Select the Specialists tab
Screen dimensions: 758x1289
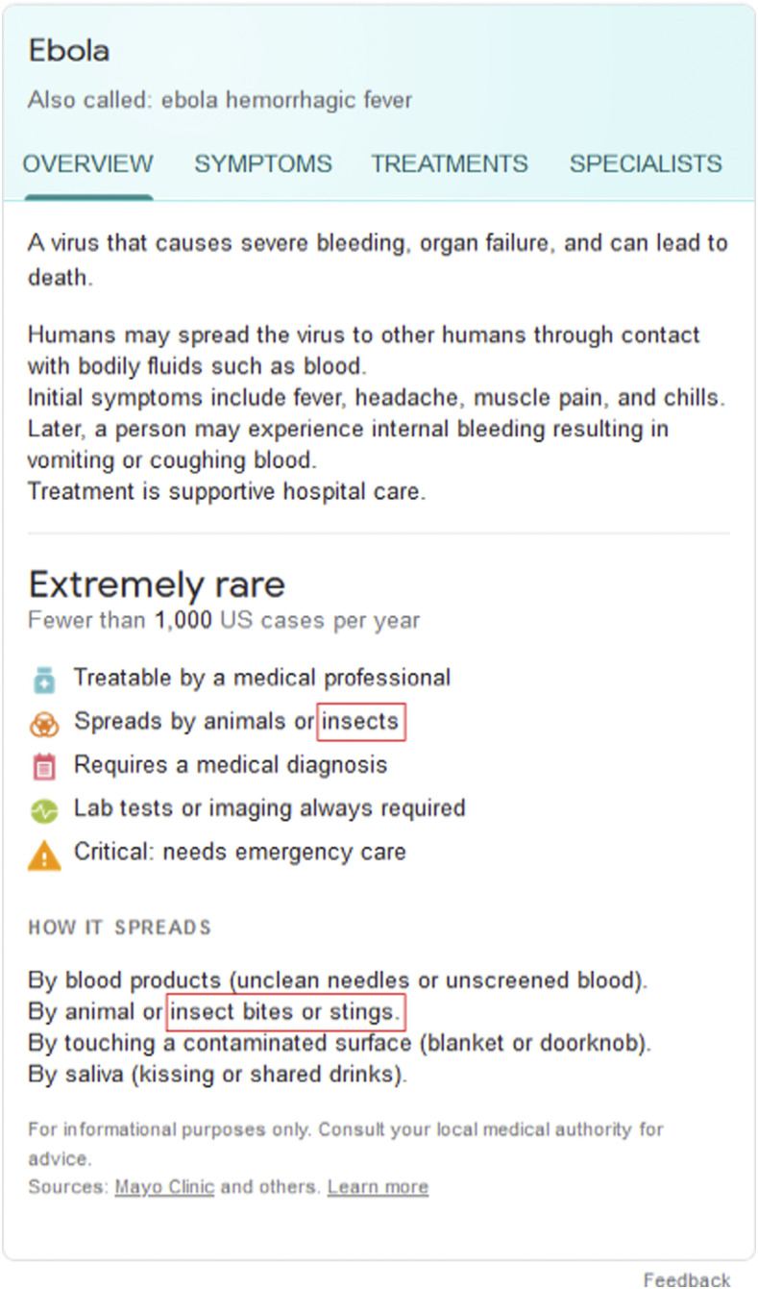[646, 164]
